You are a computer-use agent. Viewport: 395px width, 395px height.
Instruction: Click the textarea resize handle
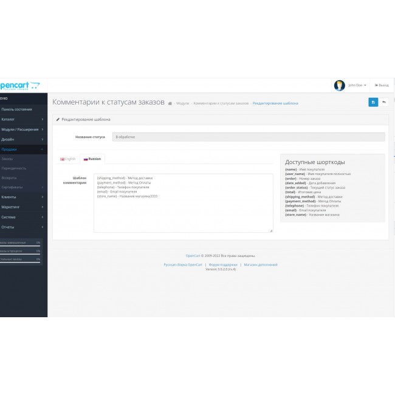pyautogui.click(x=271, y=231)
